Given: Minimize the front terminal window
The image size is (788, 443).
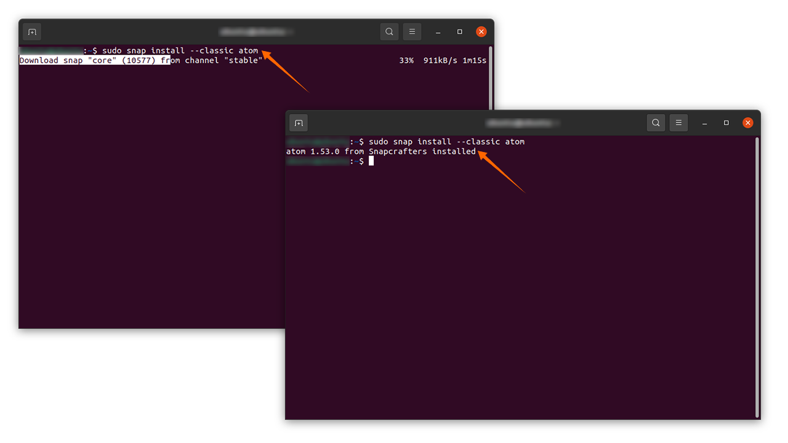Looking at the screenshot, I should [704, 124].
